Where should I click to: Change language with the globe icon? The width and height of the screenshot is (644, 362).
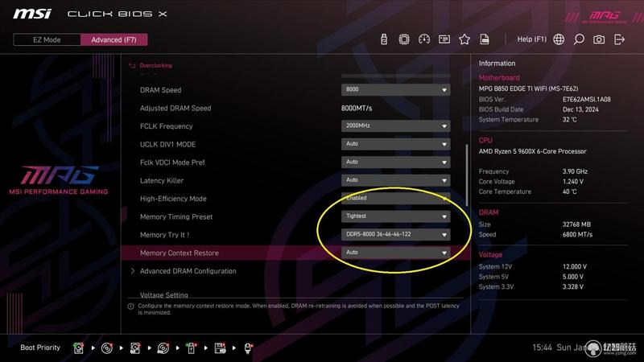click(x=559, y=39)
